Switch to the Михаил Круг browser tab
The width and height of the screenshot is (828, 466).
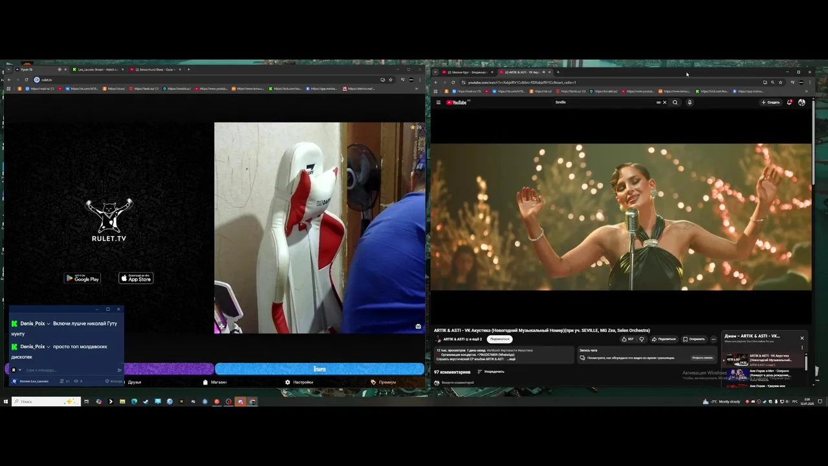[468, 72]
